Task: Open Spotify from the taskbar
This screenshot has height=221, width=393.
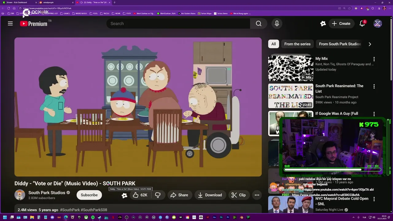Action: pyautogui.click(x=93, y=218)
